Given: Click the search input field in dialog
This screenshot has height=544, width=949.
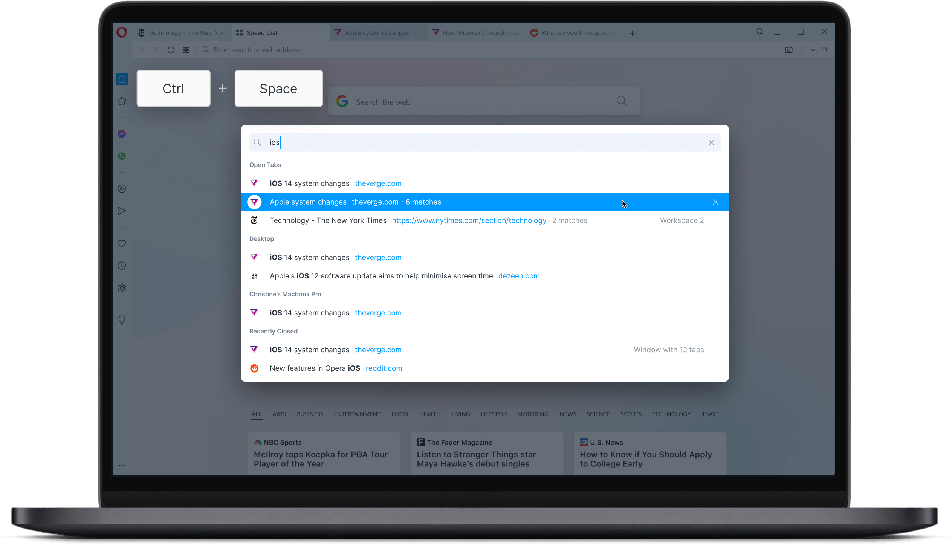Looking at the screenshot, I should pyautogui.click(x=485, y=142).
